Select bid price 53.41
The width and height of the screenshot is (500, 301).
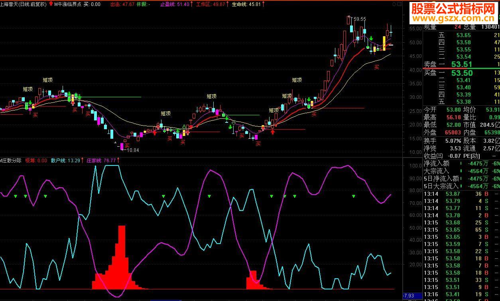point(464,80)
